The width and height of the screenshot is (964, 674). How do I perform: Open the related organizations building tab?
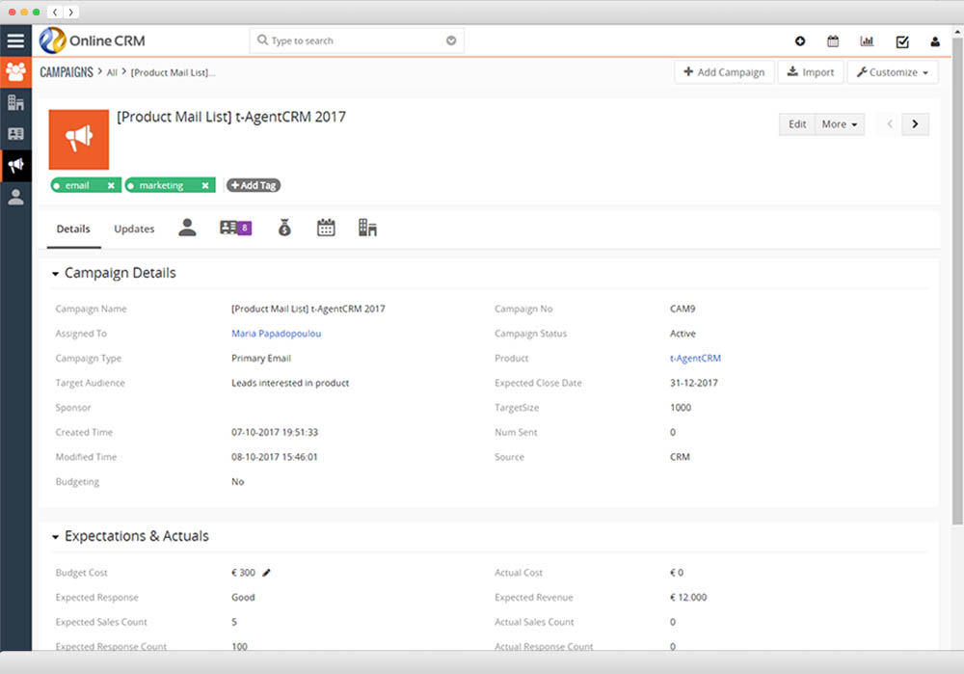pos(367,229)
